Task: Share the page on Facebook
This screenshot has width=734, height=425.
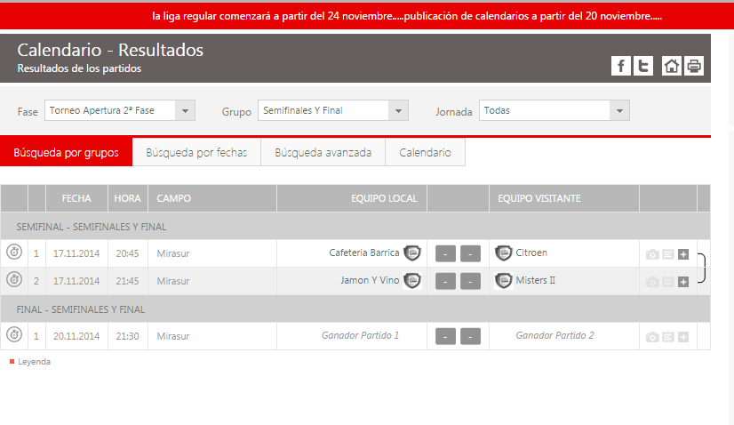Action: coord(621,66)
